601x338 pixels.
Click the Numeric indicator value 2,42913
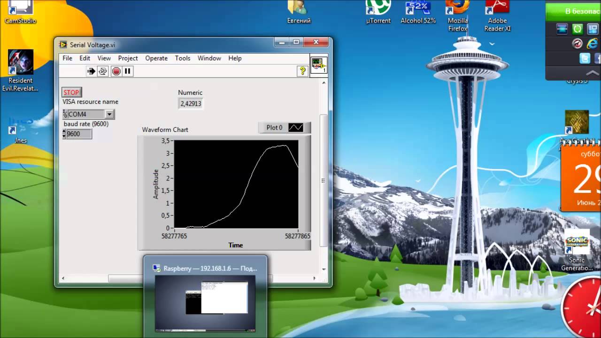(x=191, y=103)
